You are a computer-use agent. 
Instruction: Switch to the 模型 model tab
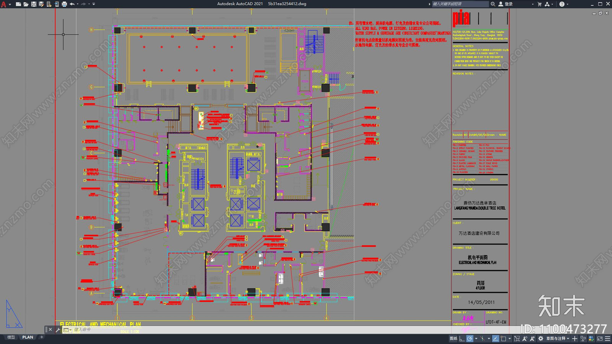click(x=11, y=337)
